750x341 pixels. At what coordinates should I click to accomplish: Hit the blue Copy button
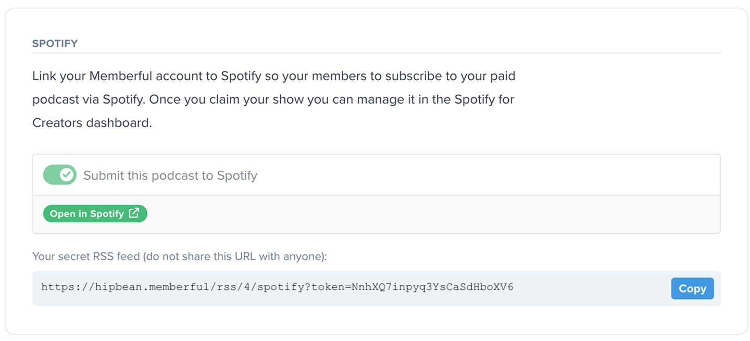pyautogui.click(x=692, y=288)
